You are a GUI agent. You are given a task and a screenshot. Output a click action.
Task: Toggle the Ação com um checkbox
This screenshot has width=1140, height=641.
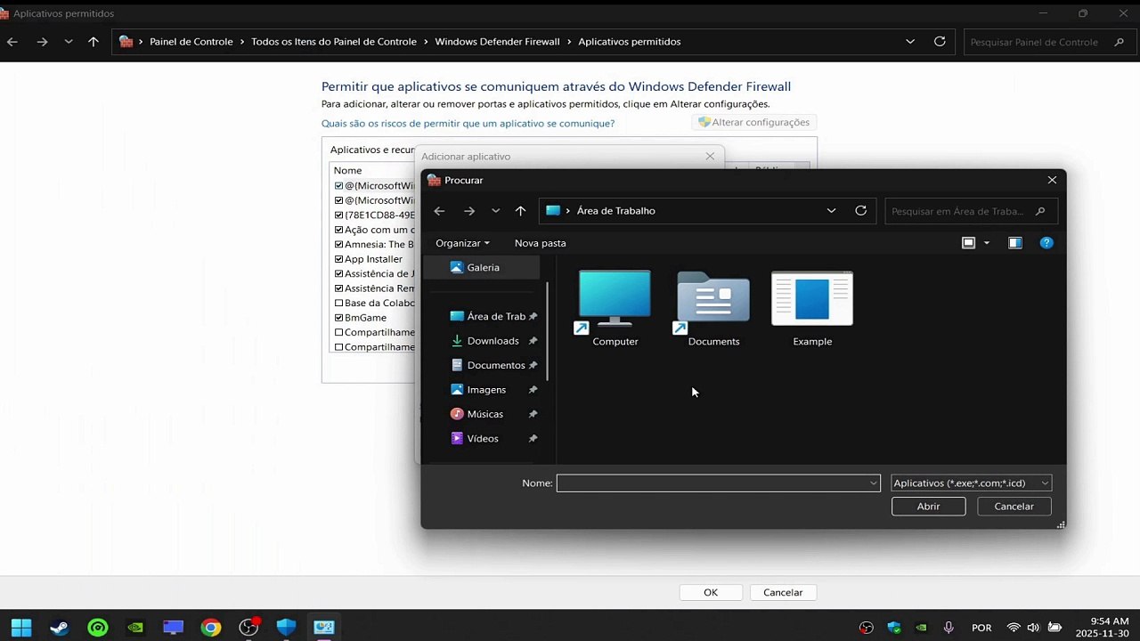point(338,230)
